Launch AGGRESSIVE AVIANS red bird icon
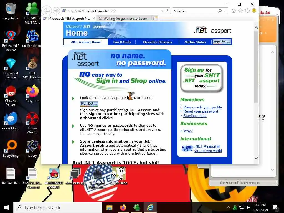This screenshot has height=213, width=284. coord(54,178)
